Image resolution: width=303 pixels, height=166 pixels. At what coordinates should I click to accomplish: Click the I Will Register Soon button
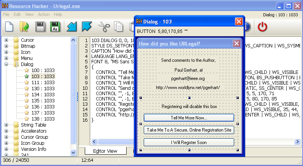pyautogui.click(x=189, y=143)
